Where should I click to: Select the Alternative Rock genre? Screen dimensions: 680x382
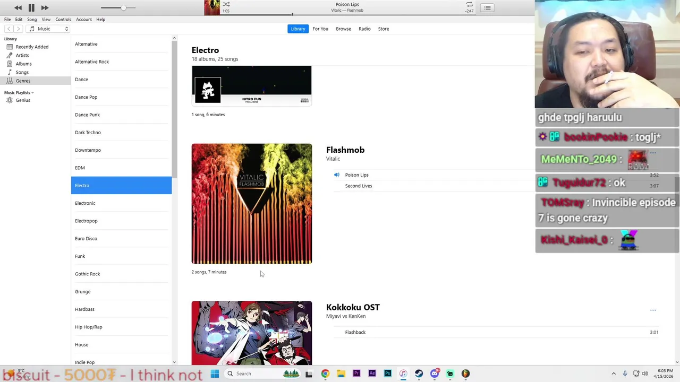[121, 62]
